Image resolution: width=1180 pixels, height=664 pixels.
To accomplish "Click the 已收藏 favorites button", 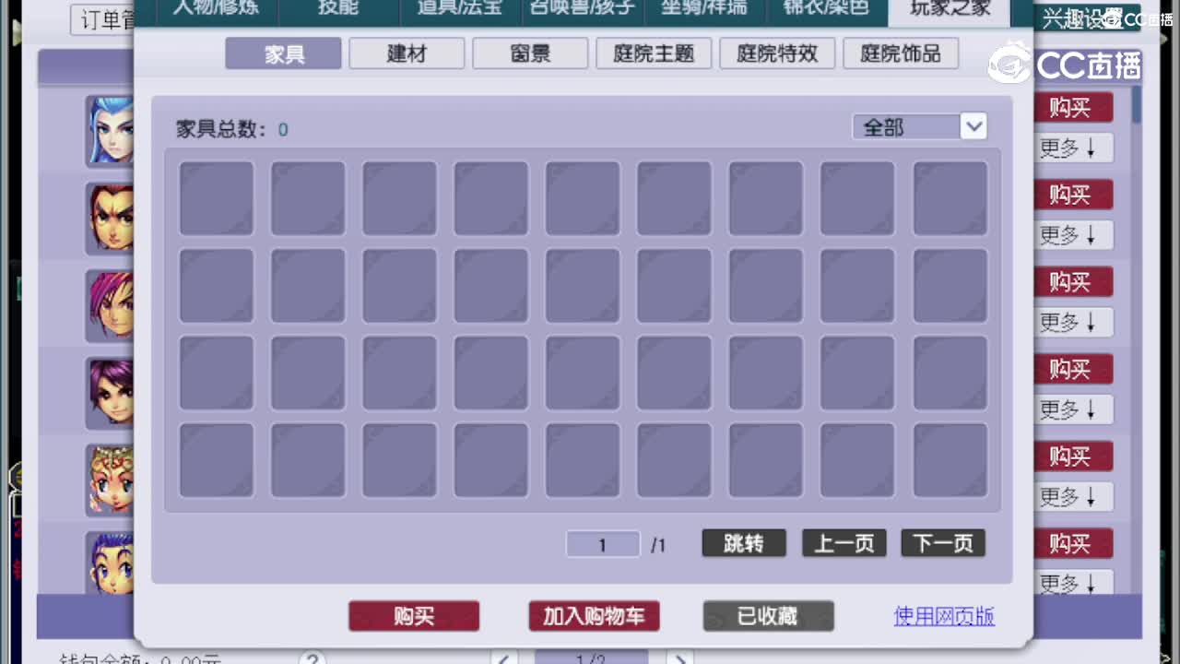I will pyautogui.click(x=768, y=616).
